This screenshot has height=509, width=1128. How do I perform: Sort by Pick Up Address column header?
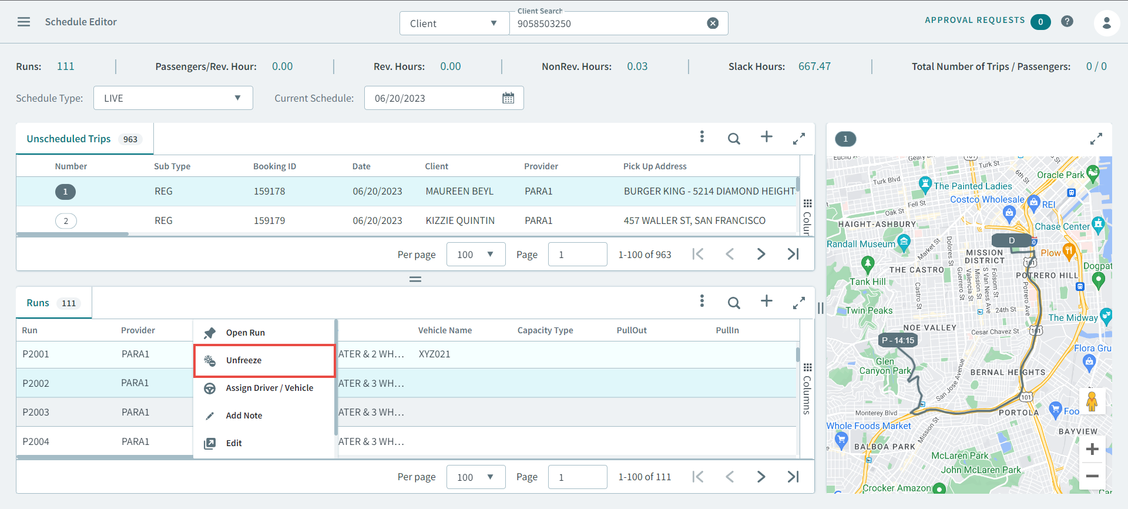coord(654,166)
